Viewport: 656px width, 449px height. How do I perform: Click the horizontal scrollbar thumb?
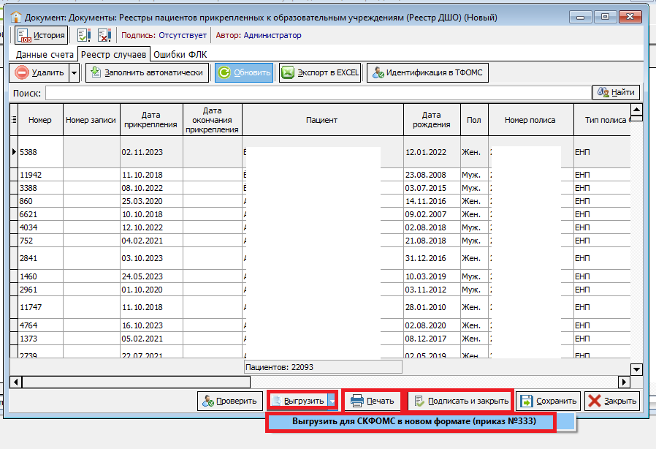[137, 382]
